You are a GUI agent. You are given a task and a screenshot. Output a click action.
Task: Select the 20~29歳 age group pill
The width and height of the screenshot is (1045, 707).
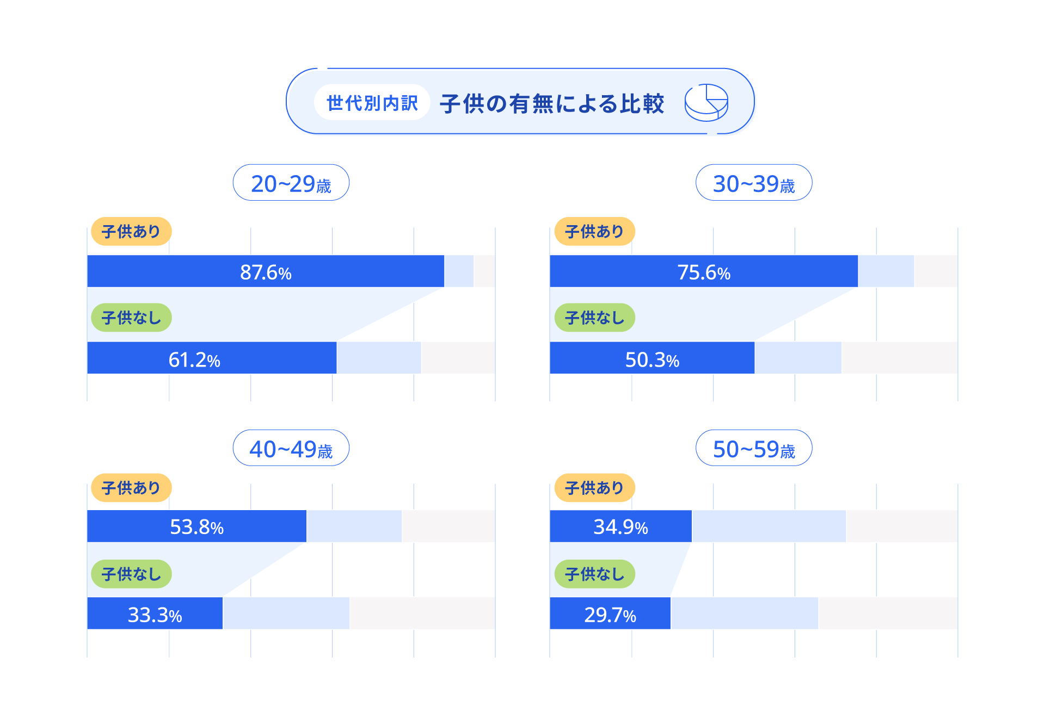pyautogui.click(x=291, y=183)
